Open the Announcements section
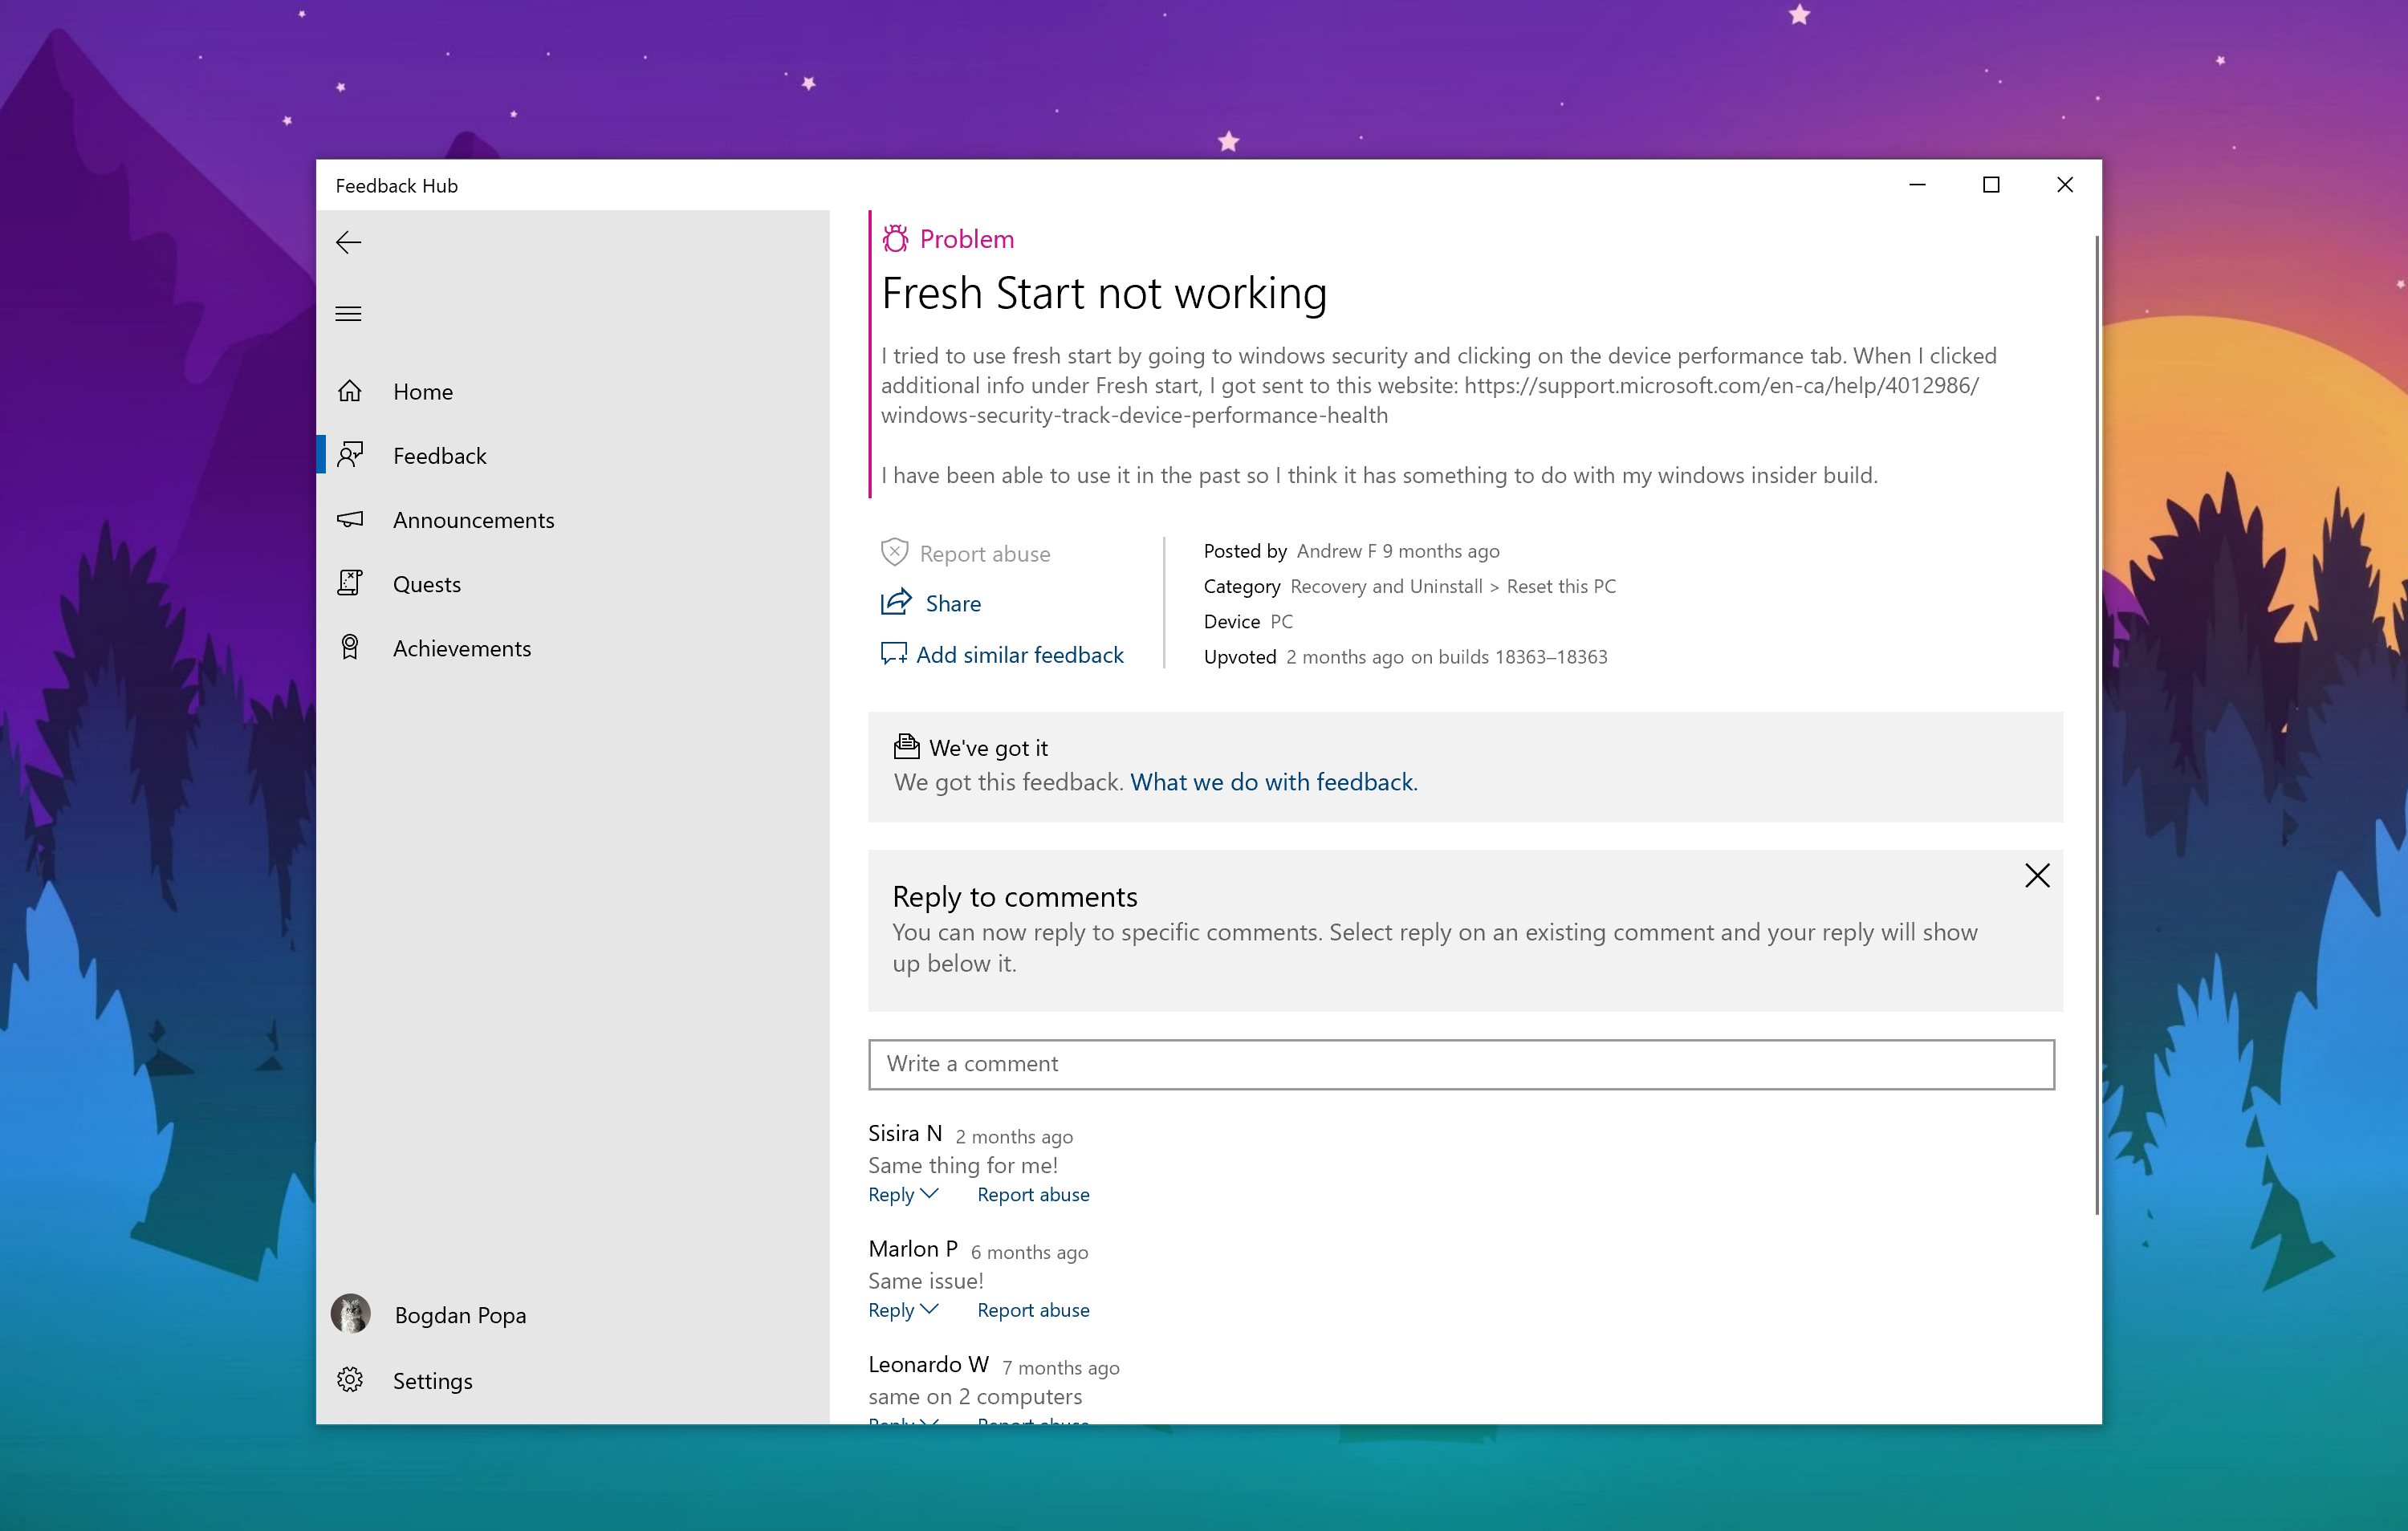 tap(473, 520)
